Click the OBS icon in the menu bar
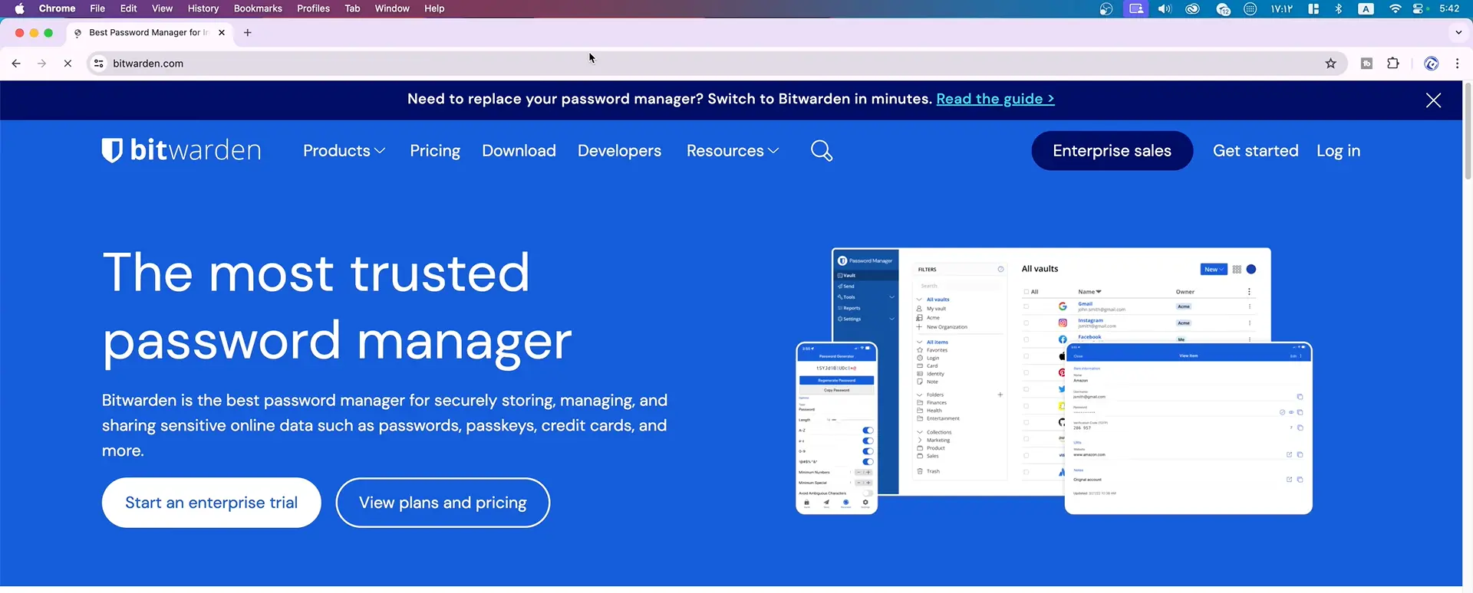This screenshot has height=593, width=1473. (x=1106, y=8)
